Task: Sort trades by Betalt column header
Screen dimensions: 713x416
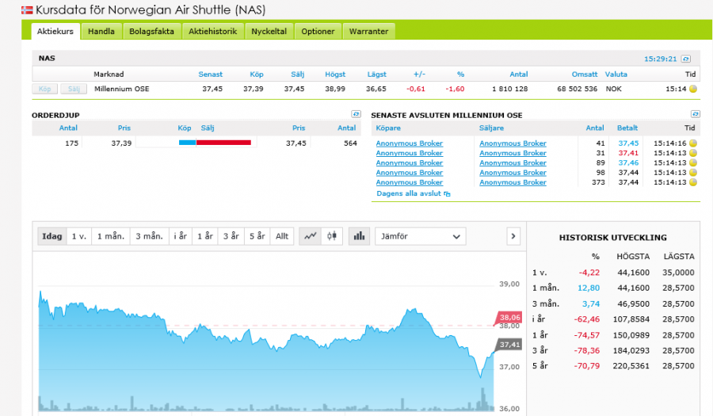Action: pos(627,128)
